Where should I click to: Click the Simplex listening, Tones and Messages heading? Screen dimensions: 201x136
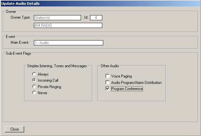tap(57, 66)
